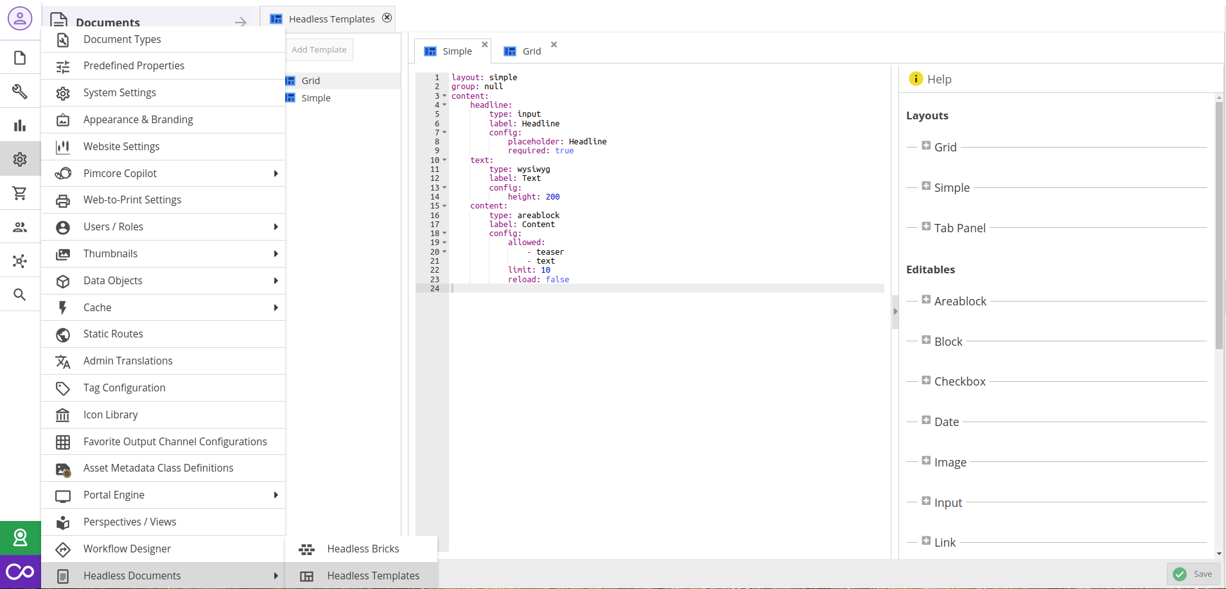The image size is (1226, 589).
Task: Close the Headless Templates main tab
Action: coord(387,18)
